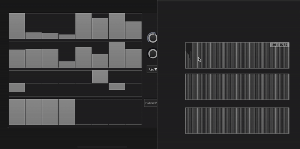Click the horizontal scrollbar at the window bottom
300x149 pixels.
coord(102,147)
